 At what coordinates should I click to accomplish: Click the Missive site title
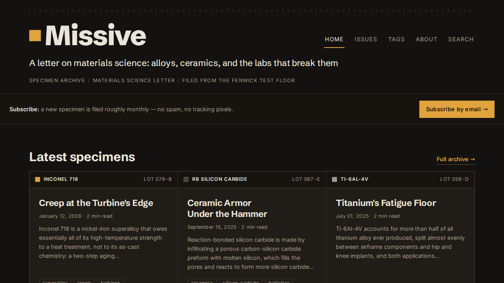pos(96,35)
